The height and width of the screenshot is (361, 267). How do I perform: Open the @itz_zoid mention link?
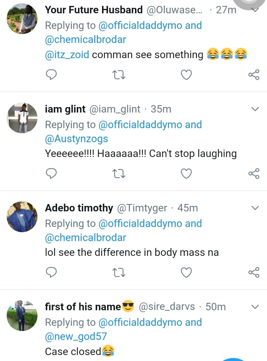(x=67, y=55)
